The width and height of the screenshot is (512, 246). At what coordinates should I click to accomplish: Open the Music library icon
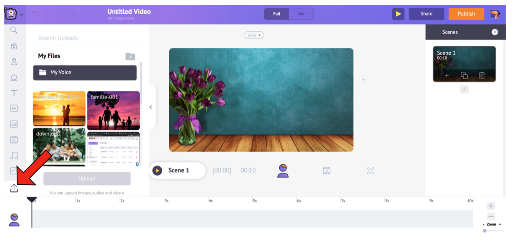pyautogui.click(x=14, y=156)
